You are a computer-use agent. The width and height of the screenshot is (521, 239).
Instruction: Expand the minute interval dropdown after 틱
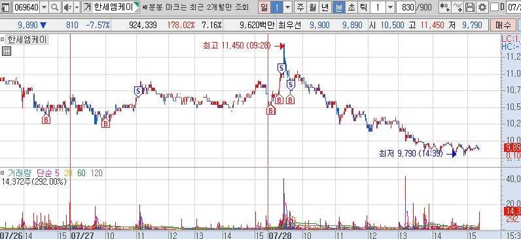point(390,7)
